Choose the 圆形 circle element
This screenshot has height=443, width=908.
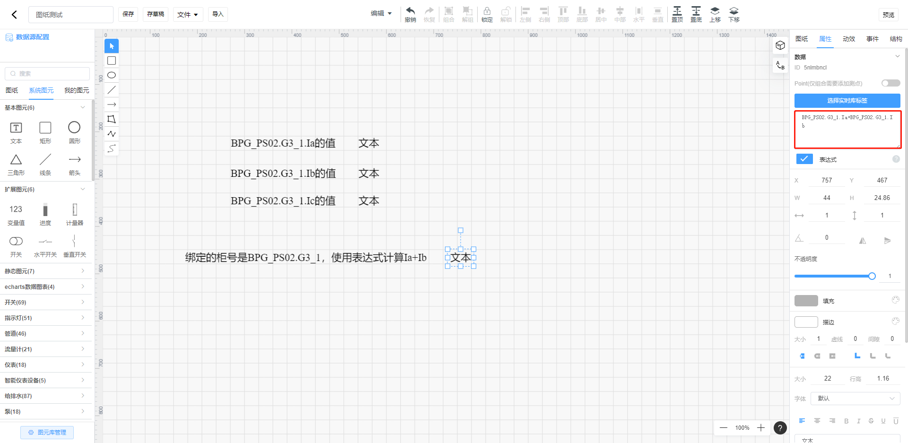point(74,132)
